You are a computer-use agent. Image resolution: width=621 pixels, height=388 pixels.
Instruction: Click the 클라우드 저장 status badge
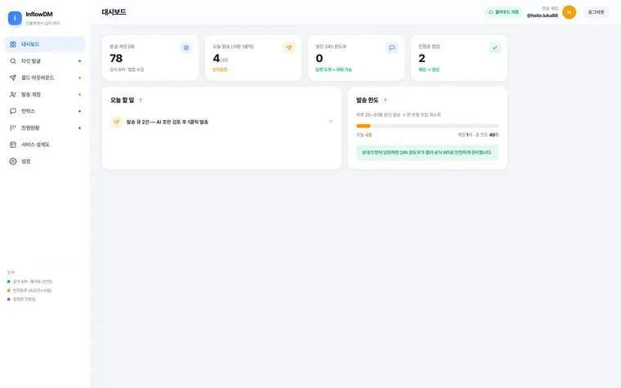[x=503, y=12]
